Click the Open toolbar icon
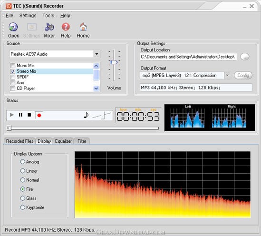This screenshot has width=261, height=236. click(x=13, y=27)
